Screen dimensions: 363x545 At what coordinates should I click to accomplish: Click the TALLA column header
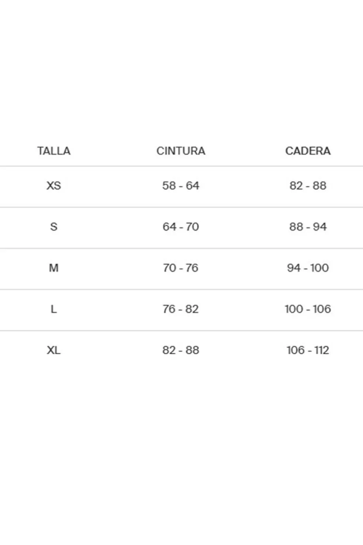pyautogui.click(x=54, y=151)
